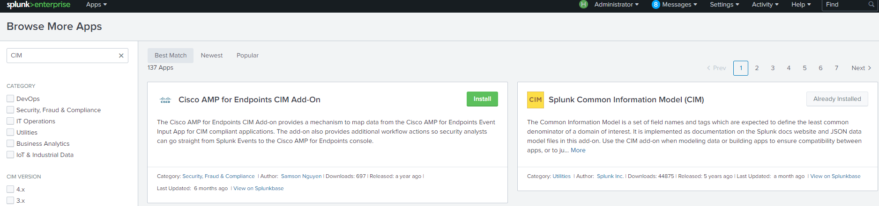
Task: Click the Splunk Enterprise logo
Action: (x=38, y=5)
